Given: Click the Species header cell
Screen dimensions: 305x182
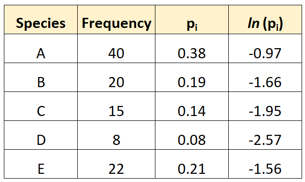Looking at the screenshot, I should pos(41,20).
